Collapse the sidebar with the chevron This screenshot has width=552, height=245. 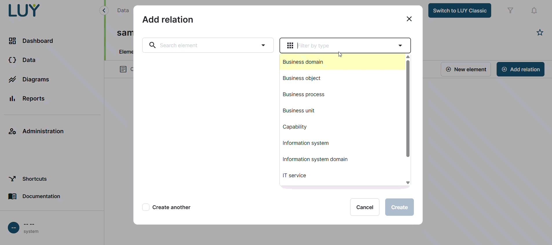[x=104, y=11]
